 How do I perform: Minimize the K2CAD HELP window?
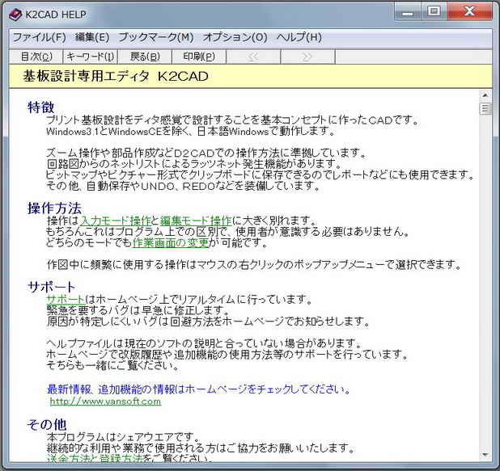pos(408,12)
